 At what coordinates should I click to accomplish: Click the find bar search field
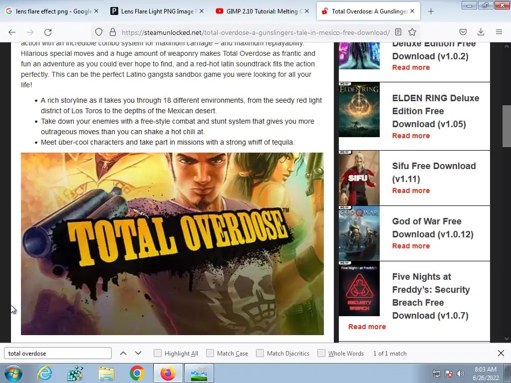[x=58, y=353]
